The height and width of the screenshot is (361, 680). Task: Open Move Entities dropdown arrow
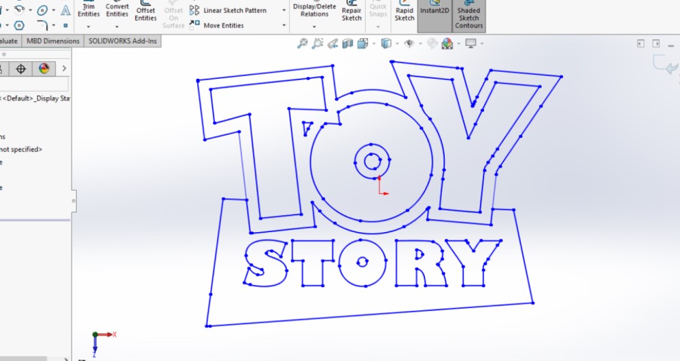pyautogui.click(x=284, y=26)
